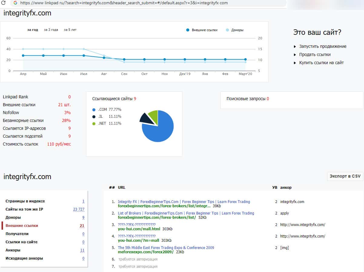The image size is (364, 272).
Task: Click the Google icon in address bar
Action: [x=15, y=3]
